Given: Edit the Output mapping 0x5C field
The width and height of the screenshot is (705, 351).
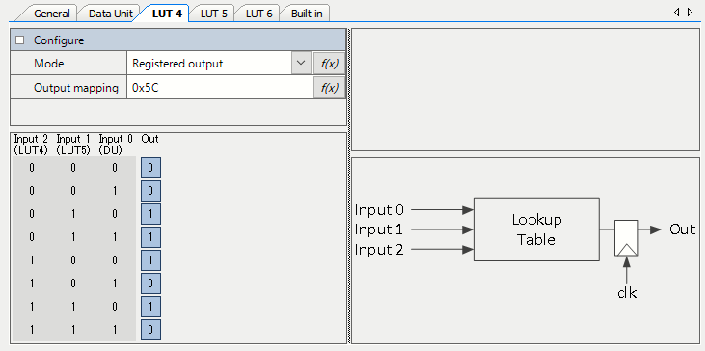Looking at the screenshot, I should (220, 88).
